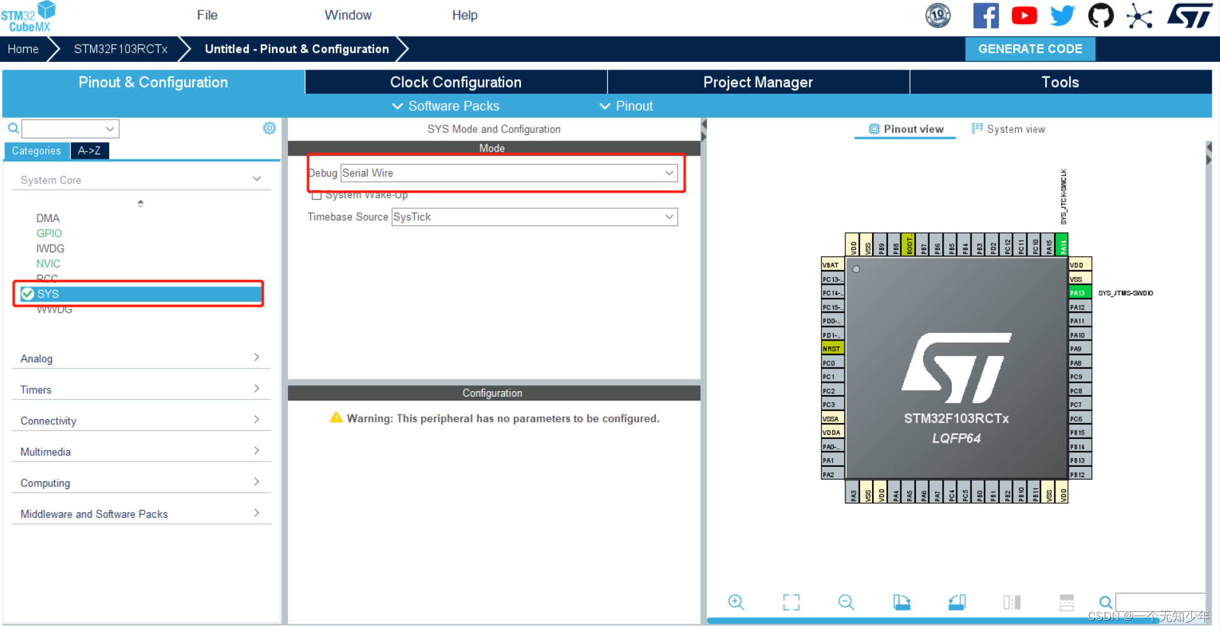The width and height of the screenshot is (1220, 629).
Task: Select the BOOT0 pin on the chip
Action: coord(910,244)
